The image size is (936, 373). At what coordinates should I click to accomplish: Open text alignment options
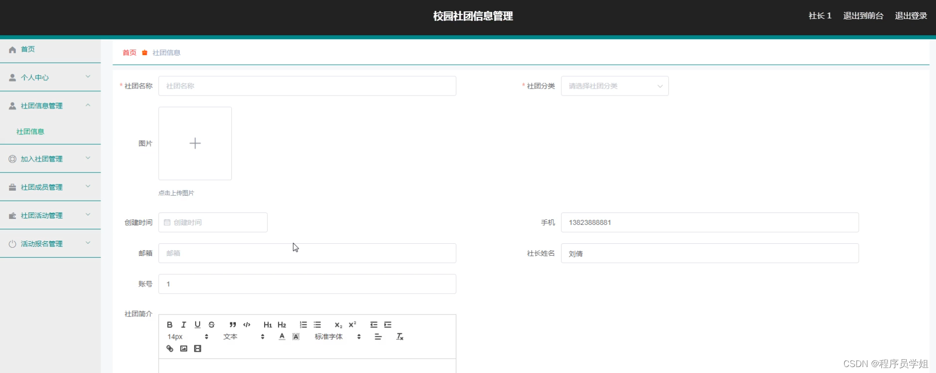tap(378, 337)
